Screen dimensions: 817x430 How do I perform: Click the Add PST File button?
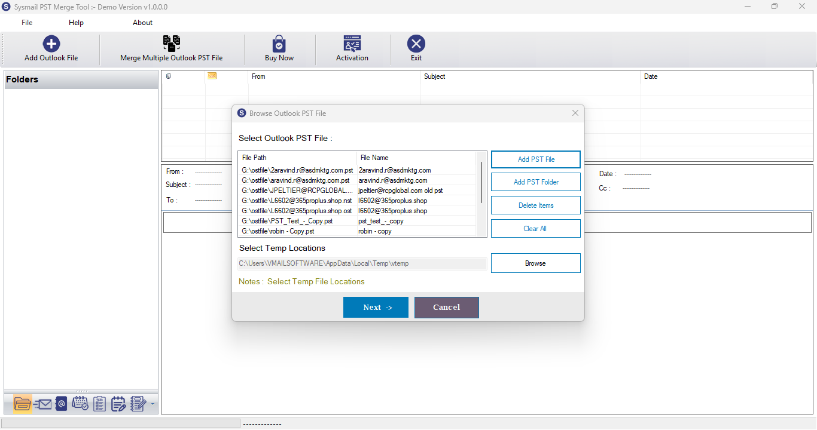click(x=536, y=159)
